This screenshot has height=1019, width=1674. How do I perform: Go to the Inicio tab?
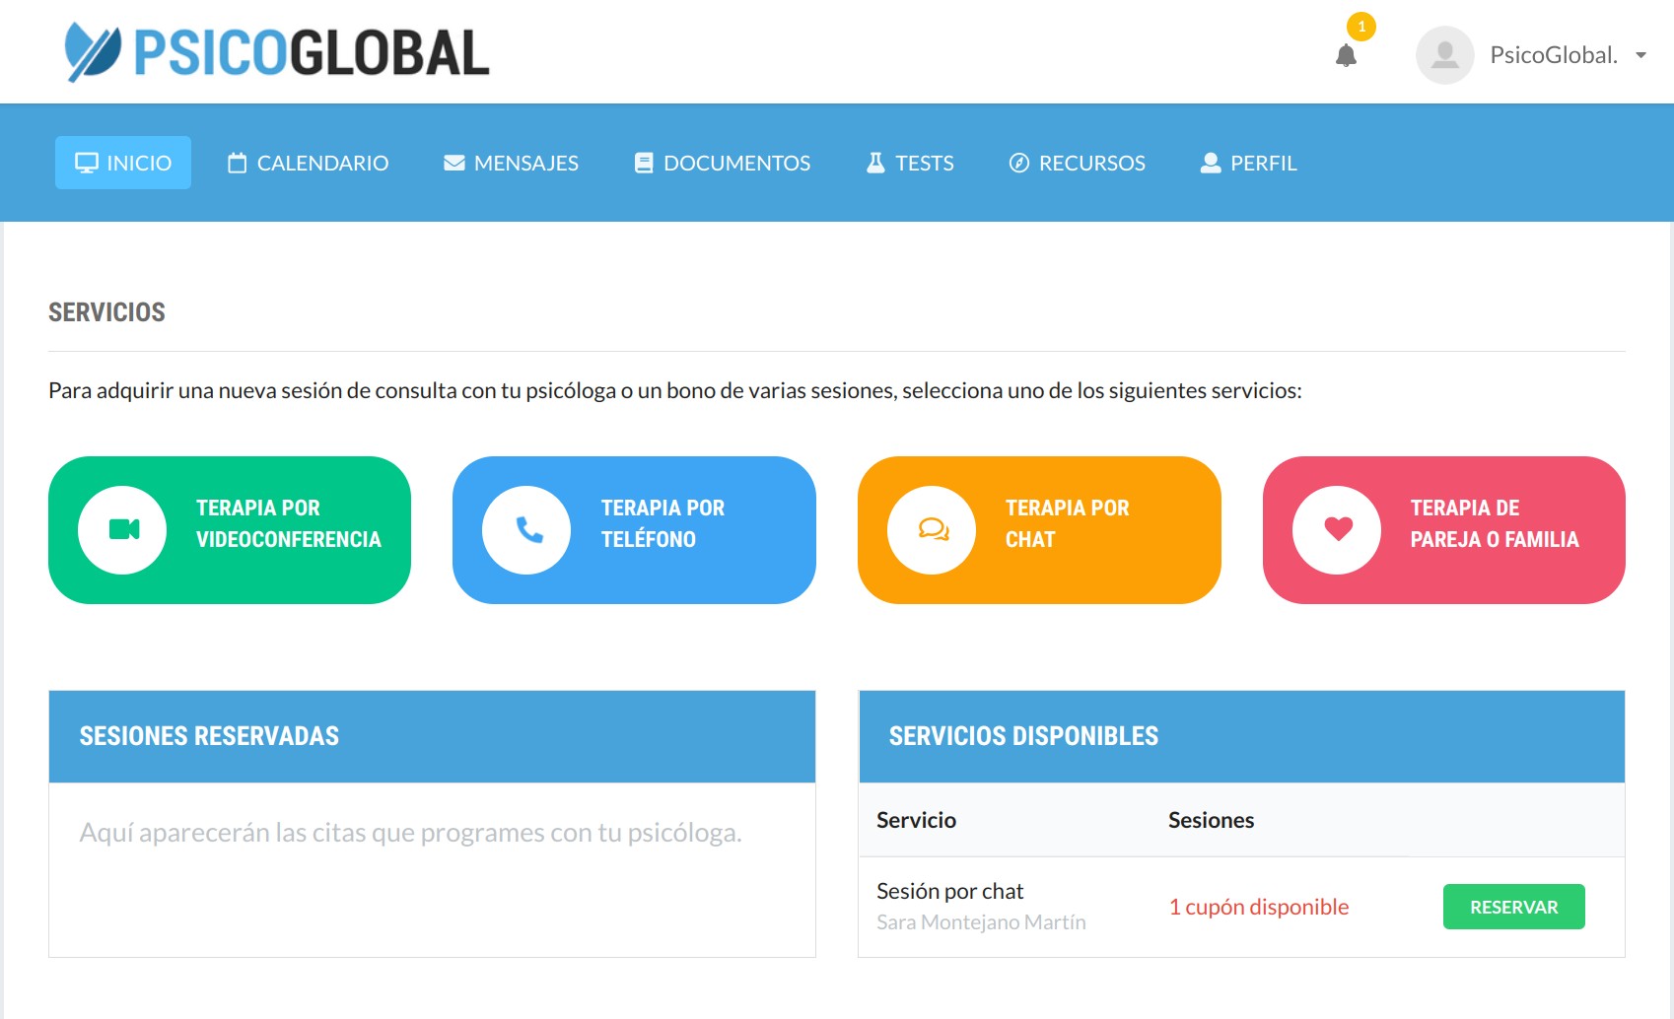(123, 163)
